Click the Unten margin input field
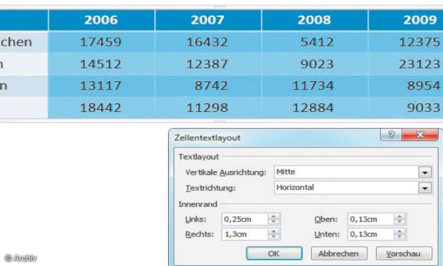The width and height of the screenshot is (443, 266). (370, 234)
